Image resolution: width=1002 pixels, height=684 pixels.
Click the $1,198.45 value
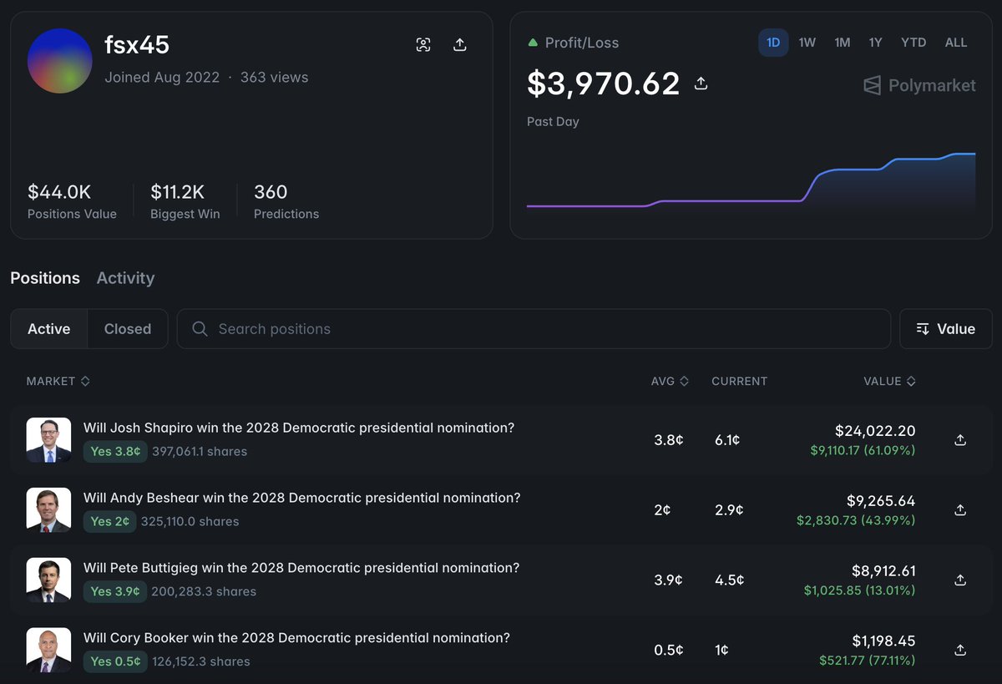click(x=883, y=641)
